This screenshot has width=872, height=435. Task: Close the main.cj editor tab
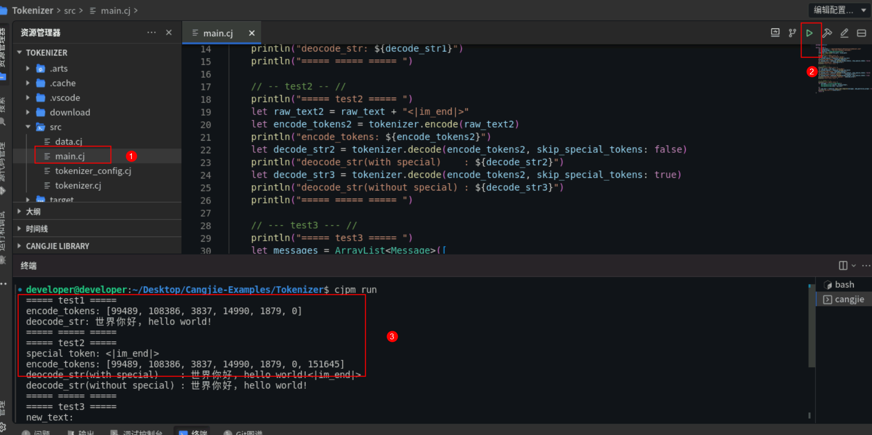(x=252, y=33)
